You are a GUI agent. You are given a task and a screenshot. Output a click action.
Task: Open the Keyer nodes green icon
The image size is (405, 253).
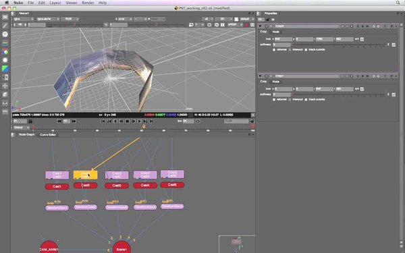tap(5, 69)
